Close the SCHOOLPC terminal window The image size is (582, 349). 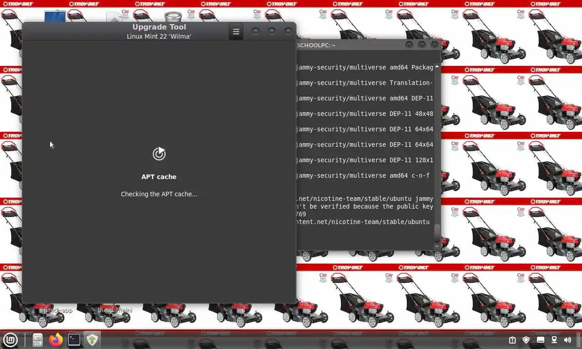(434, 45)
